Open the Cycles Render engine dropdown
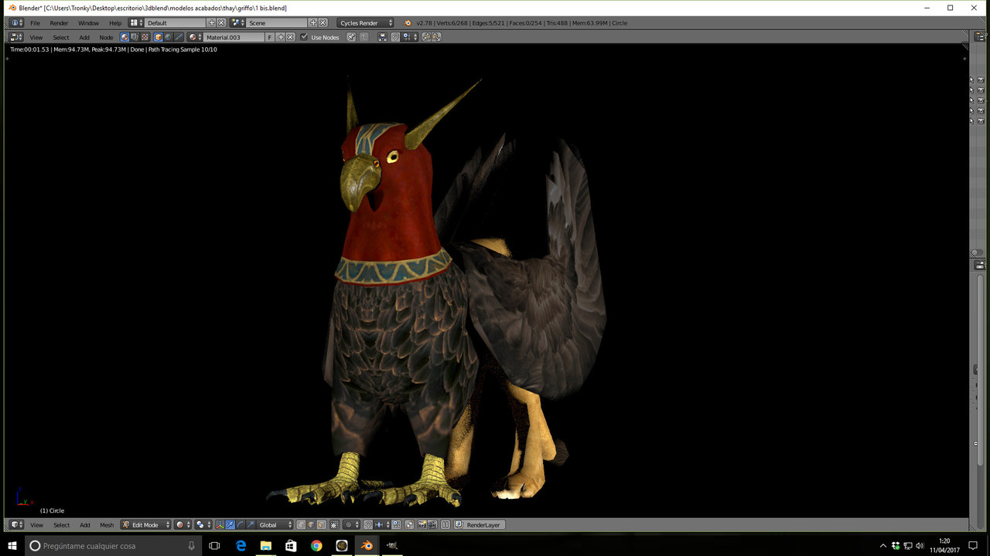Image resolution: width=990 pixels, height=556 pixels. [365, 22]
